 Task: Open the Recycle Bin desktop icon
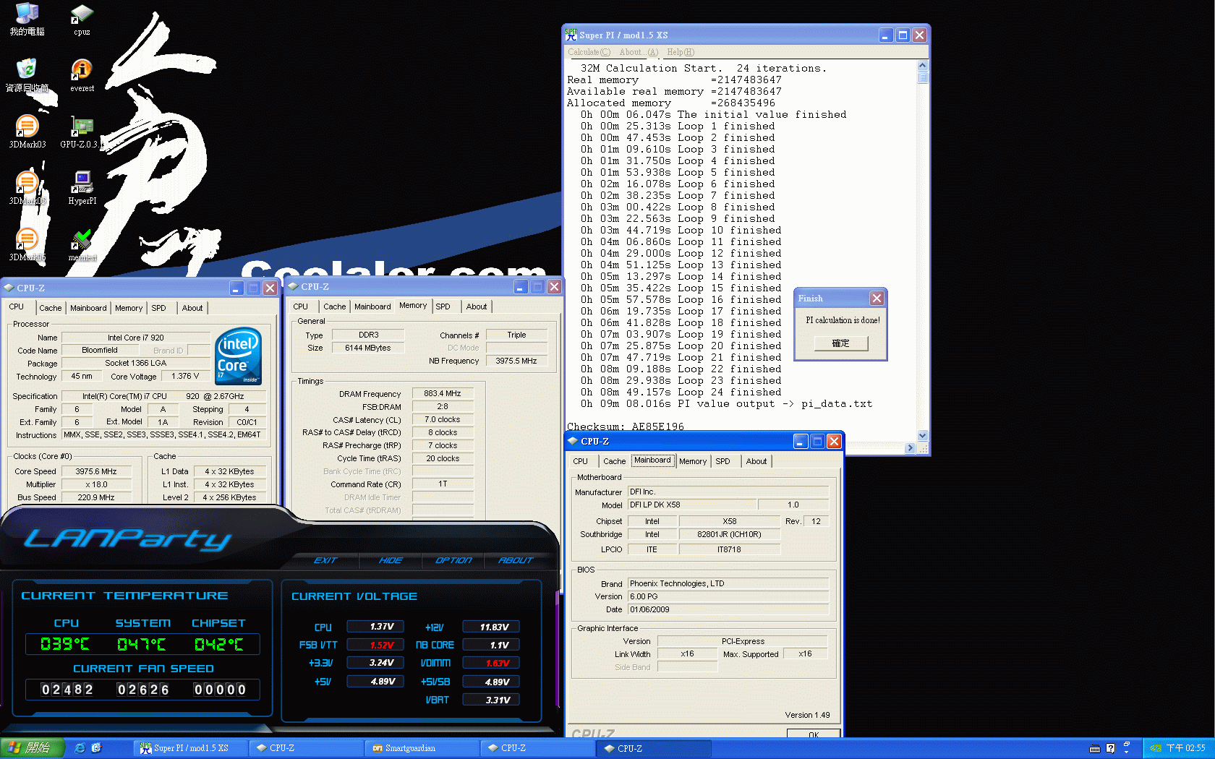27,76
